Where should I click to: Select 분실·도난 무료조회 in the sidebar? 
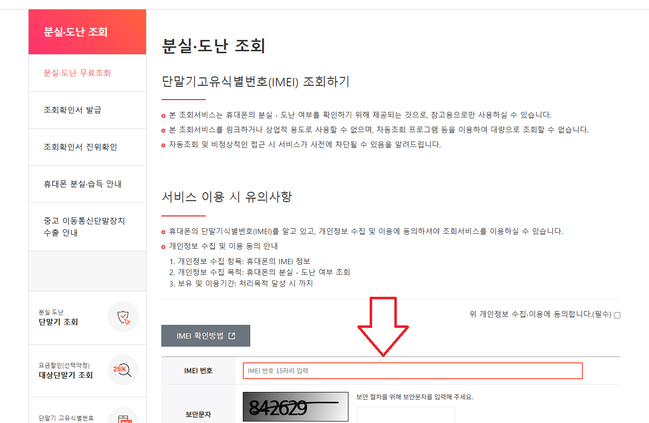point(77,73)
